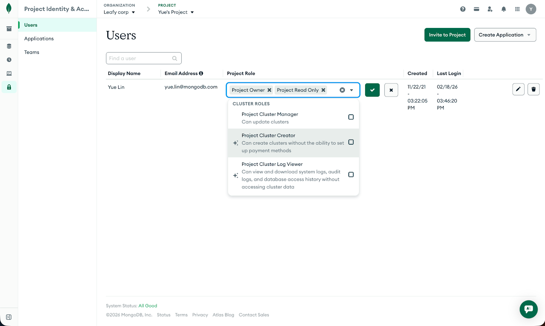
Task: Focus the Find a user search field
Action: tap(144, 58)
